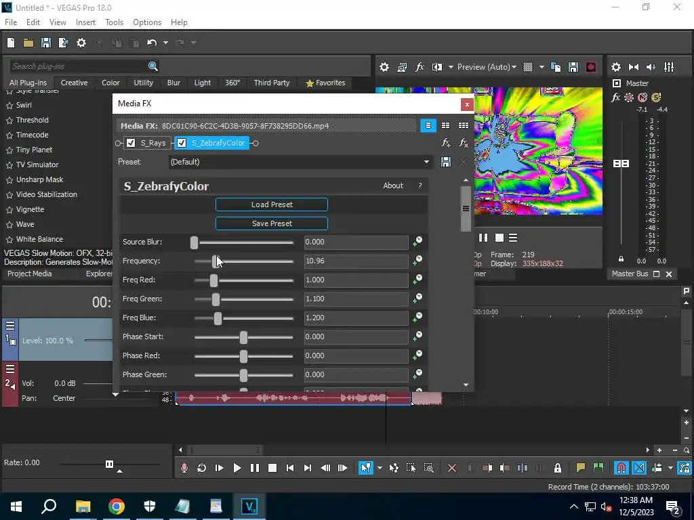Screen dimensions: 694x520
Task: Open a project using the folder icon
Action: coord(28,43)
